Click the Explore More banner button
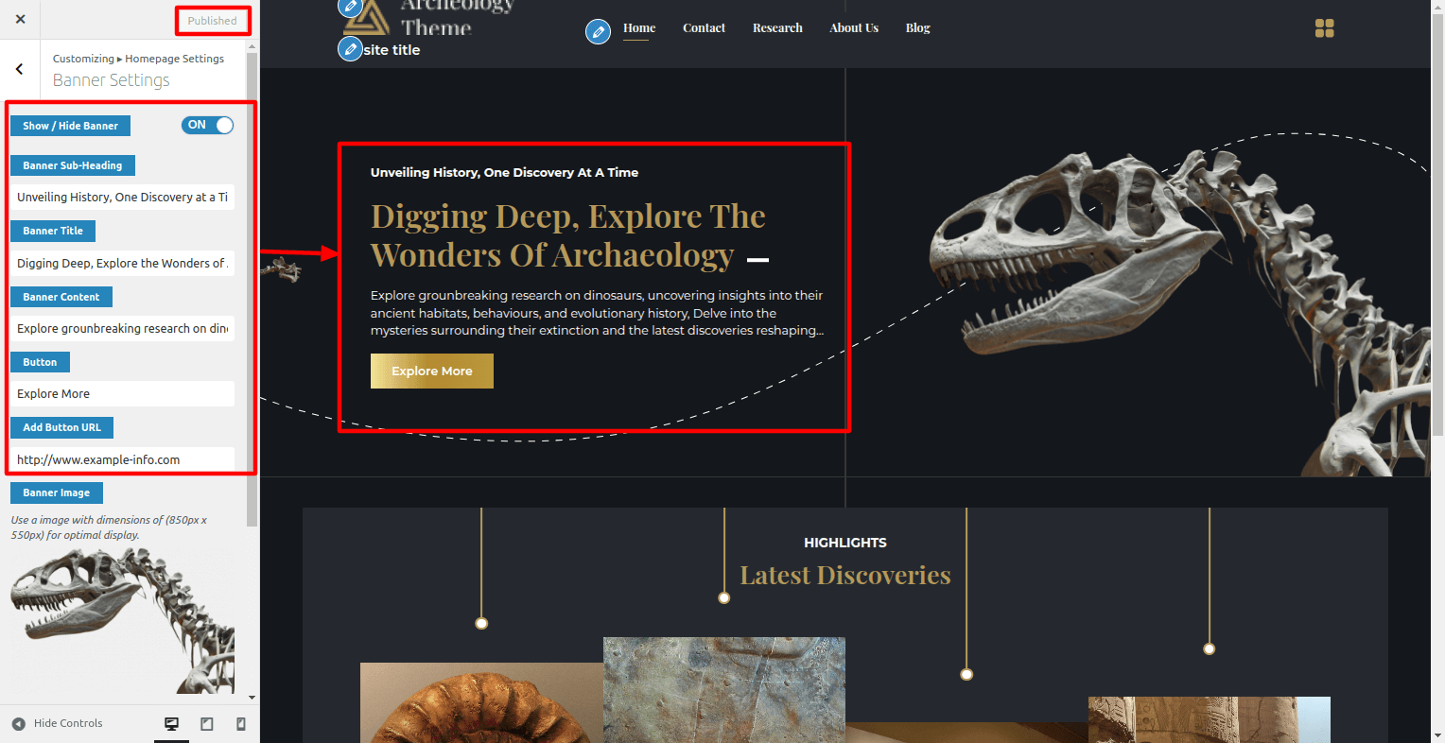Image resolution: width=1445 pixels, height=743 pixels. 432,371
